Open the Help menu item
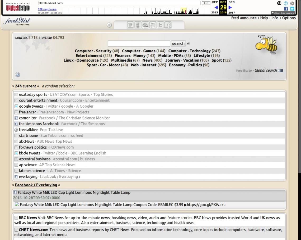This screenshot has height=240, width=301. (264, 18)
